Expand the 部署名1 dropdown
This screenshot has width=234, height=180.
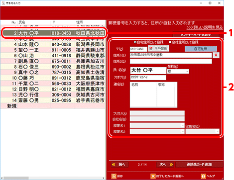(x=183, y=125)
